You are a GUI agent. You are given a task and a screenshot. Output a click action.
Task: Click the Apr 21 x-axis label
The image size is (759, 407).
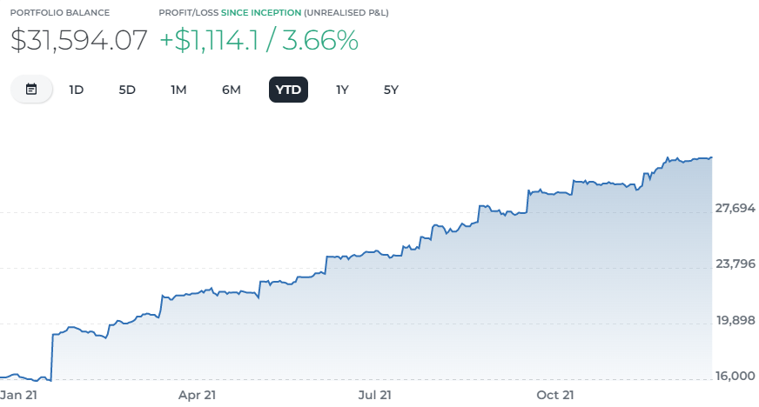coord(197,395)
